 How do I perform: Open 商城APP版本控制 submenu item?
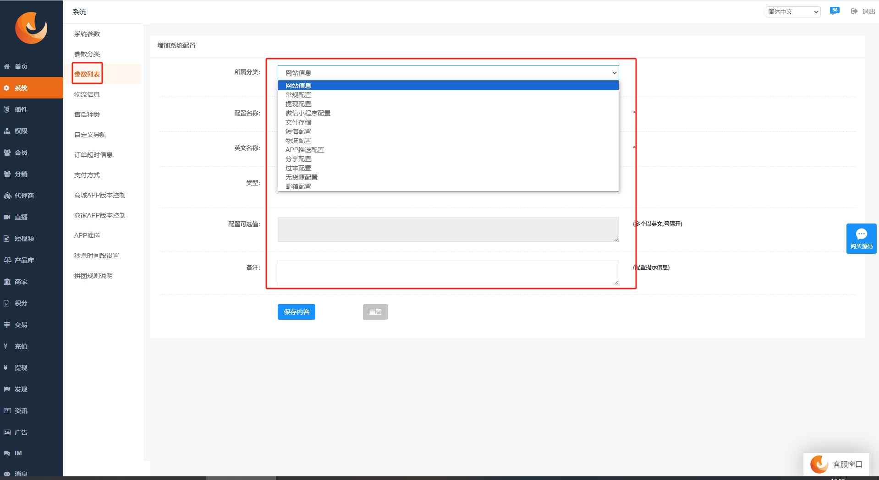pyautogui.click(x=100, y=195)
